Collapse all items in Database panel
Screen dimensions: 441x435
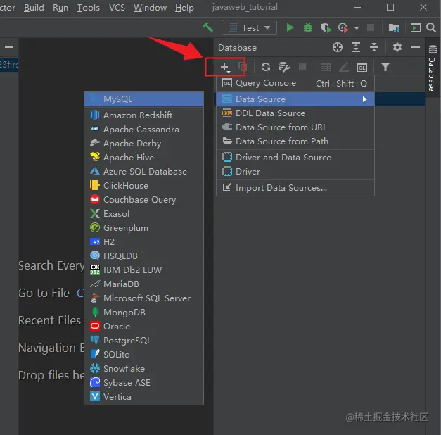click(374, 47)
